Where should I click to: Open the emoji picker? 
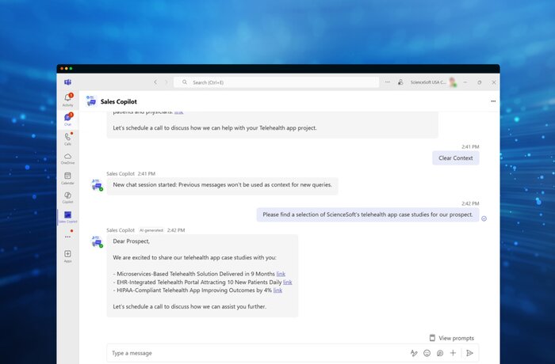[427, 353]
